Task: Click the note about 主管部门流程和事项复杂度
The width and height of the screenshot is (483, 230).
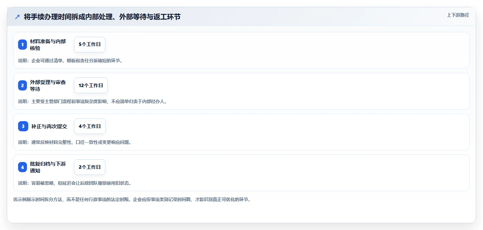Action: (92, 101)
